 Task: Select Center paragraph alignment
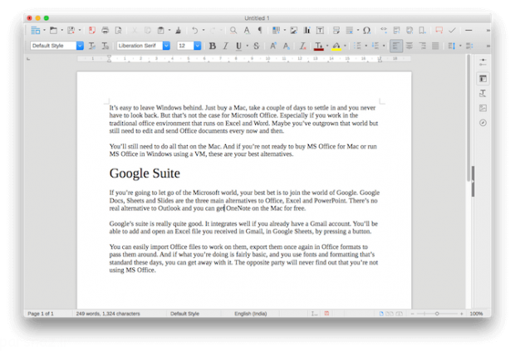(410, 46)
